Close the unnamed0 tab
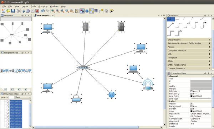Viewport: 214px width, 129px height. click(x=53, y=16)
